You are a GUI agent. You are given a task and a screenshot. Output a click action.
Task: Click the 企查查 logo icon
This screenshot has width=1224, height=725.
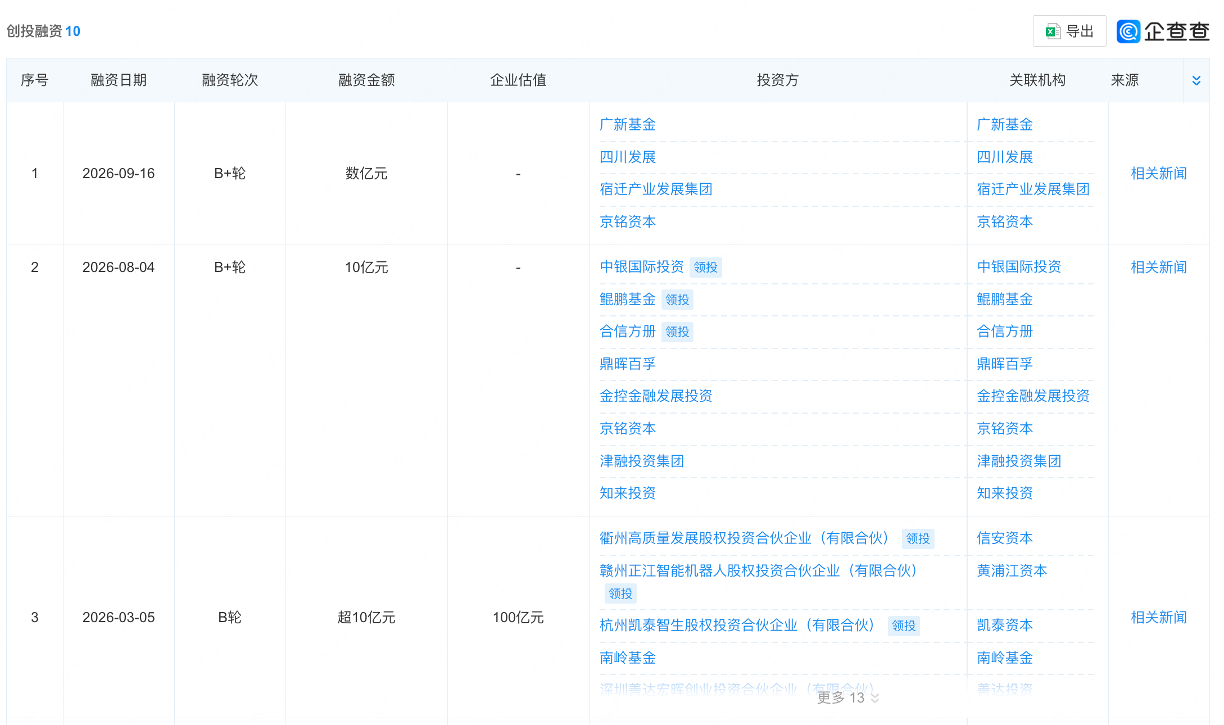(x=1128, y=31)
